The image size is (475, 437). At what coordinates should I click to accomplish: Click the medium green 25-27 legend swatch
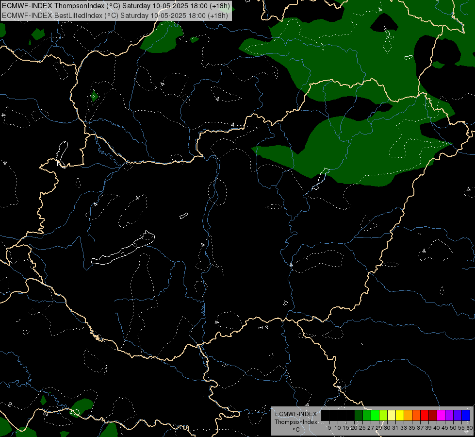367,415
